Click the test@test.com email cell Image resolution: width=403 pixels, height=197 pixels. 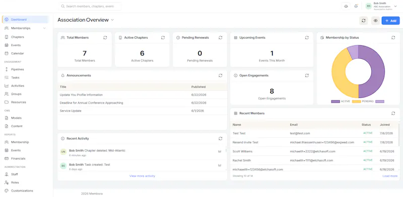(300, 133)
